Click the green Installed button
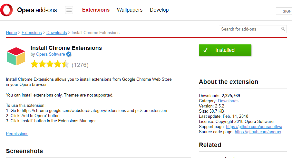 (225, 50)
